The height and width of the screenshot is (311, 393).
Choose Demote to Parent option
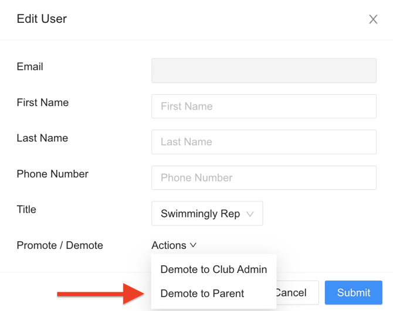202,293
